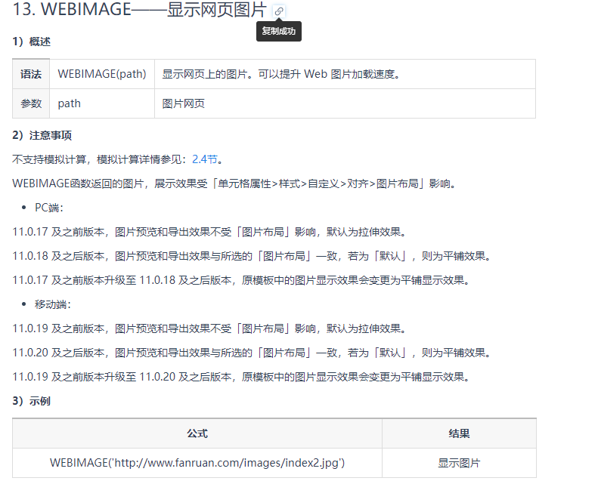Click the path parameter cell
Image resolution: width=598 pixels, height=481 pixels.
70,103
